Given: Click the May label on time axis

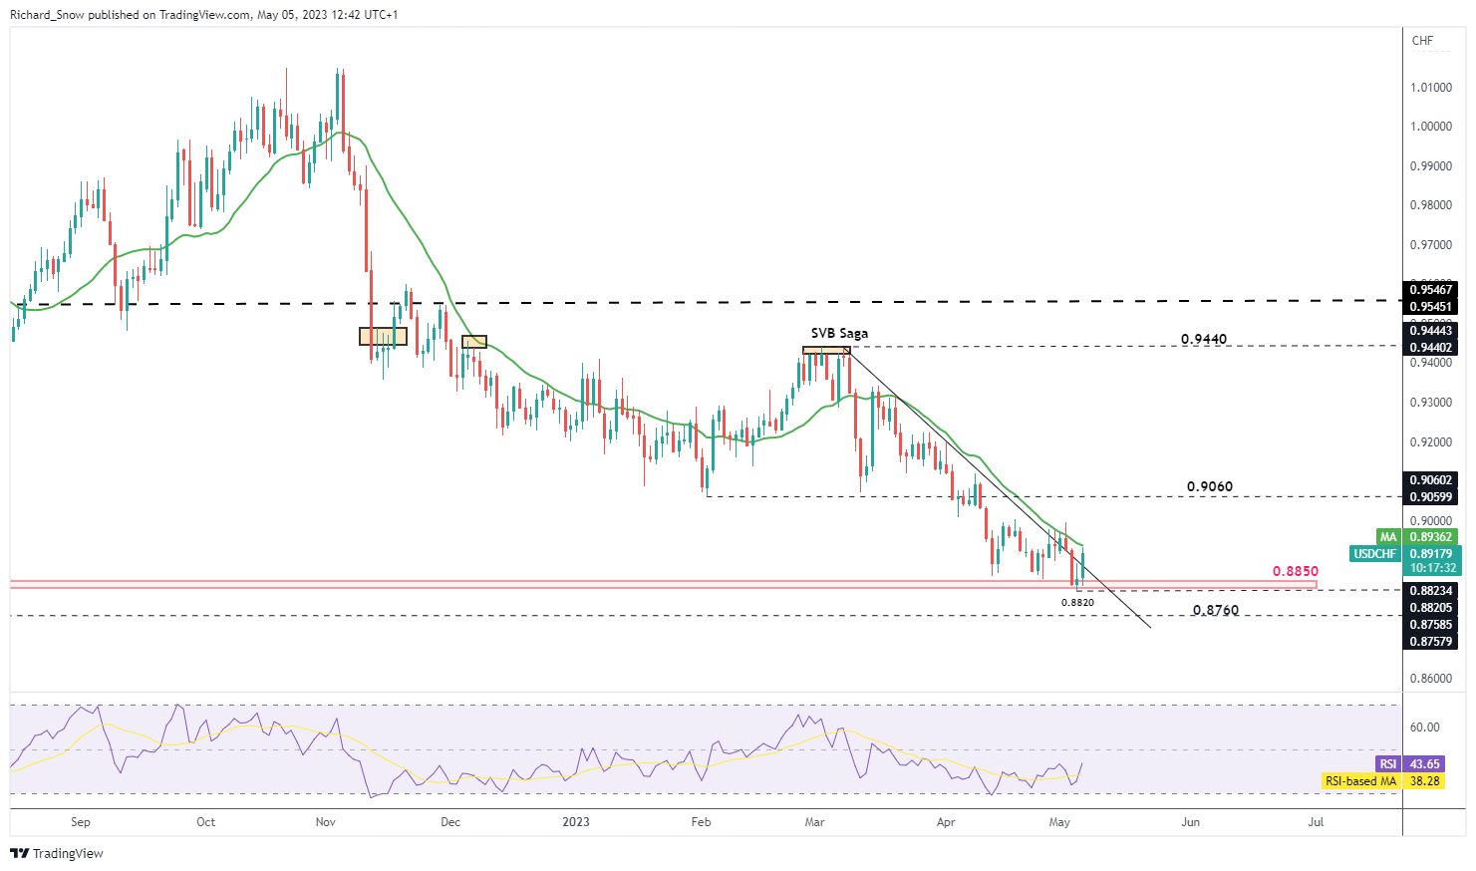Looking at the screenshot, I should [1059, 822].
